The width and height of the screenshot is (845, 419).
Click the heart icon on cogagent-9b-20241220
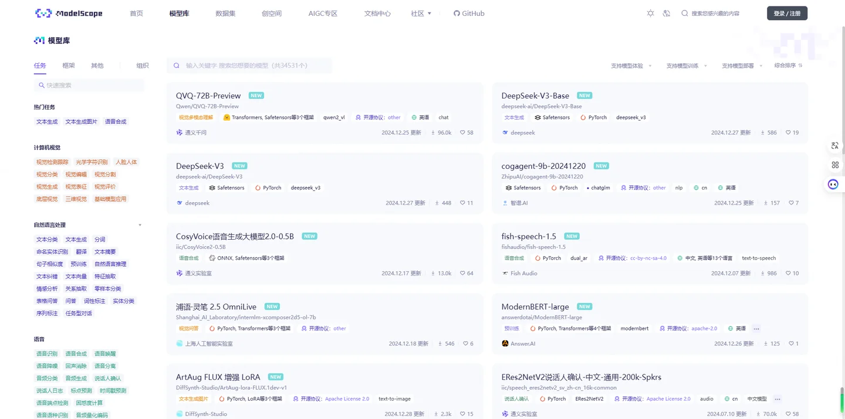(x=791, y=203)
